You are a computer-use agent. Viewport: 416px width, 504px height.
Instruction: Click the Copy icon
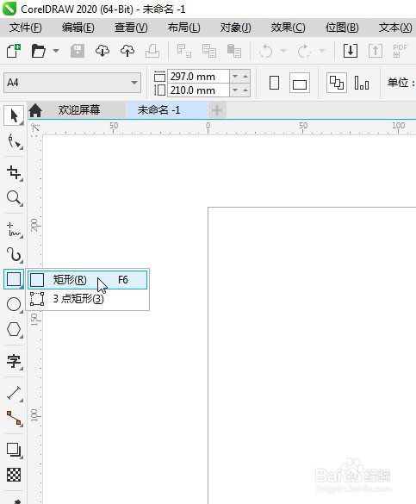(x=209, y=51)
